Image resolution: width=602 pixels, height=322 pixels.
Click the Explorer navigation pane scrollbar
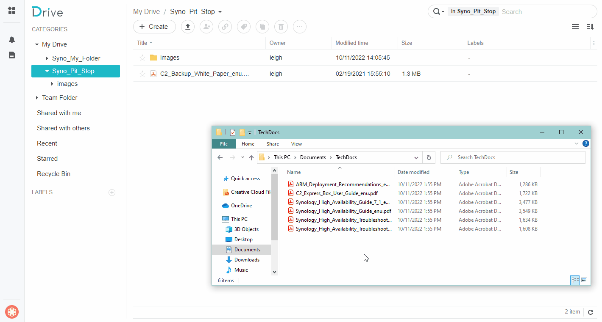point(274,207)
